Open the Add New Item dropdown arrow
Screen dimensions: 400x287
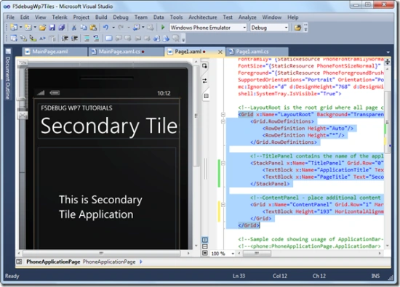[35, 28]
